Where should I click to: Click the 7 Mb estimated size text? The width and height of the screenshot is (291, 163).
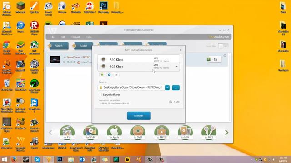176,102
